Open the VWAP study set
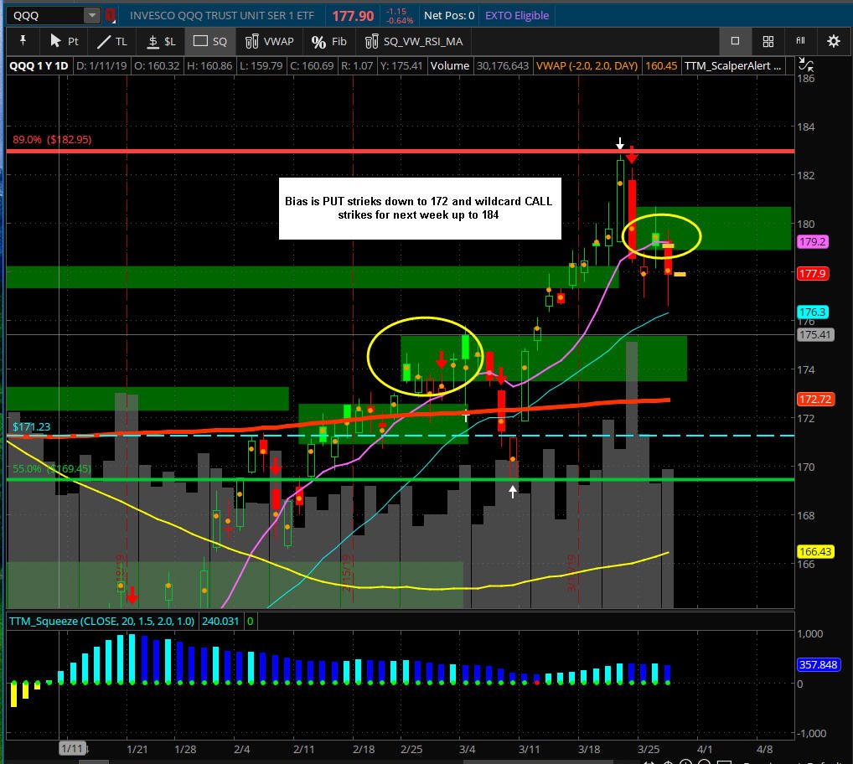Viewport: 853px width, 764px height. (x=269, y=41)
